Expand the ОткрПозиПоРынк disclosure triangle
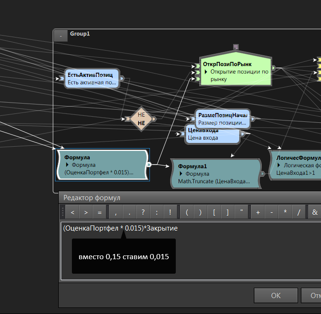Viewport: 321px width, 314px height. pyautogui.click(x=206, y=72)
